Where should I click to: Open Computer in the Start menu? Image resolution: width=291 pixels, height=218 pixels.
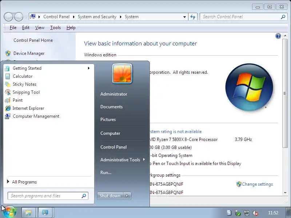110,133
